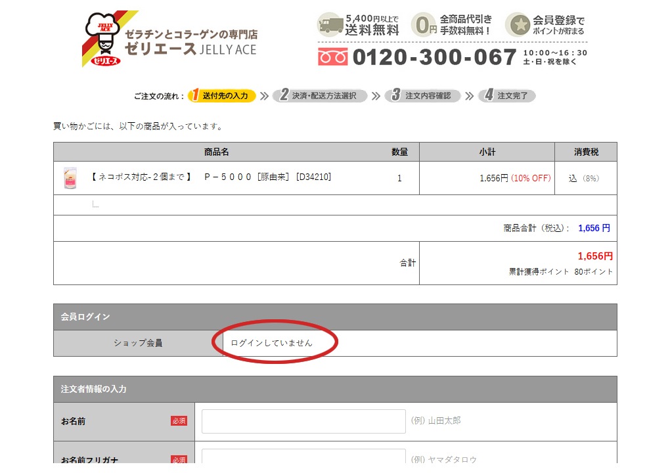Click the member registration star icon
Image resolution: width=670 pixels, height=473 pixels.
click(x=518, y=25)
